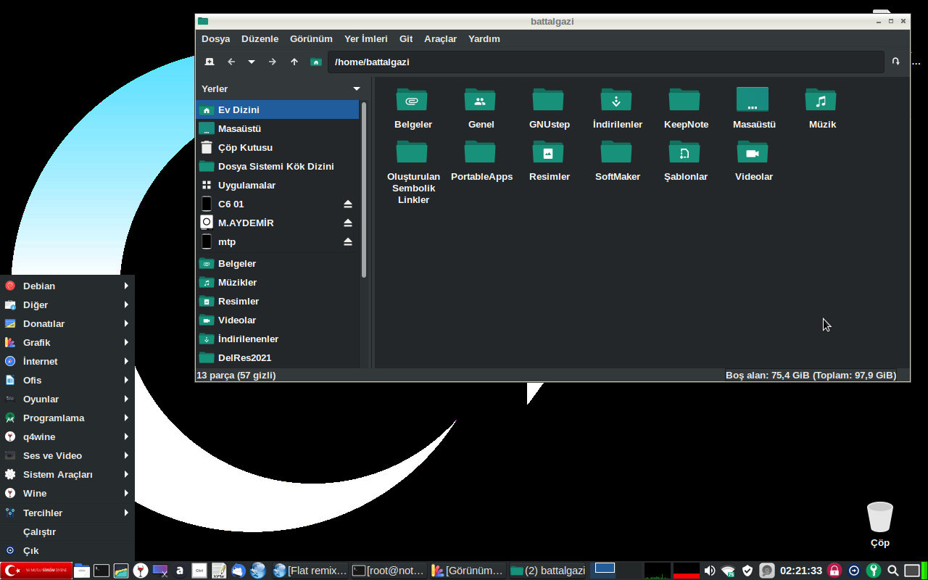Choose Çık to log out

(x=67, y=550)
